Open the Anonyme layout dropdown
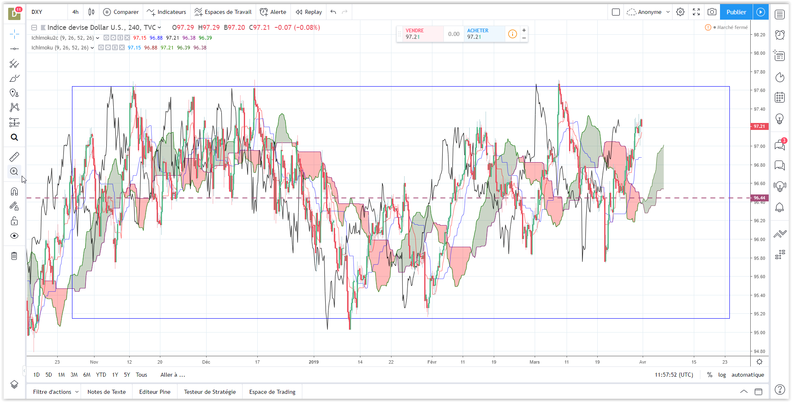This screenshot has width=792, height=402. [x=648, y=12]
